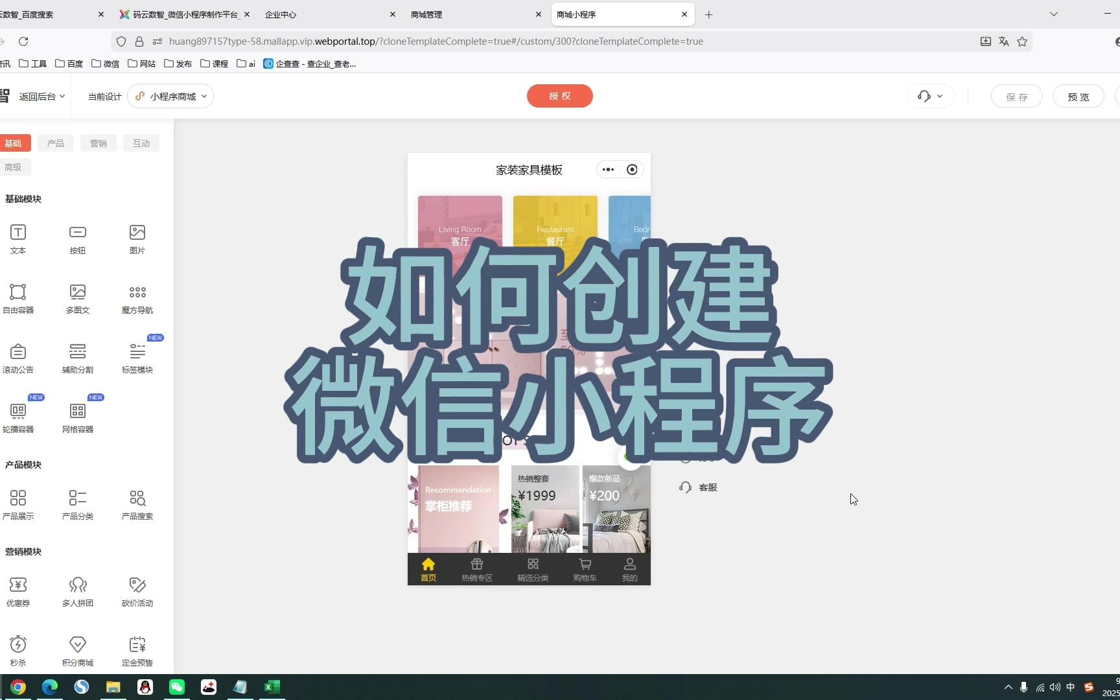
Task: Open WeChat from the Windows taskbar
Action: 177,687
